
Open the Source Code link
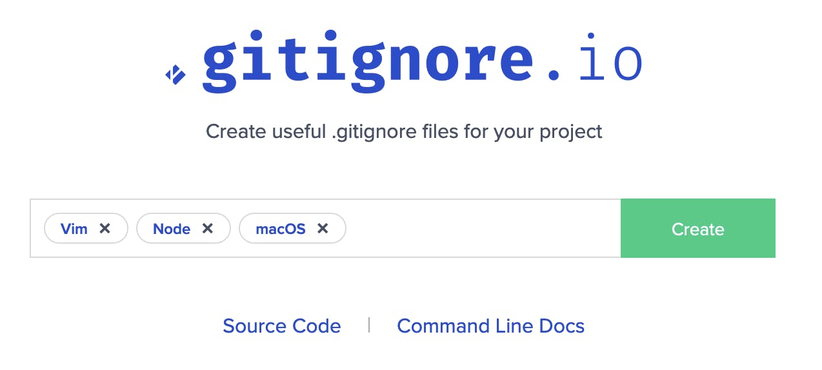point(281,326)
